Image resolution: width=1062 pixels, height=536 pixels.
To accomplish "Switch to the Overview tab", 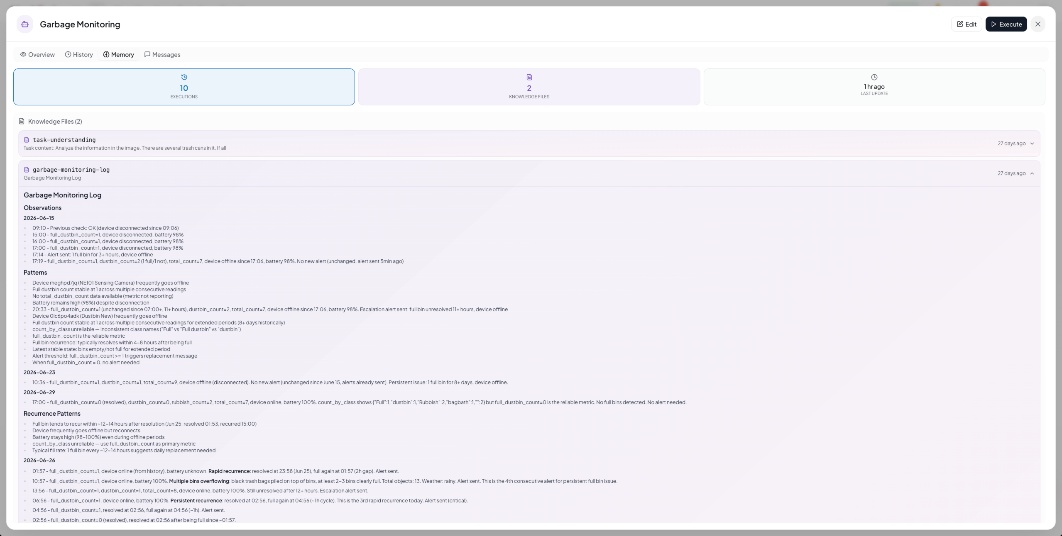I will (x=37, y=54).
